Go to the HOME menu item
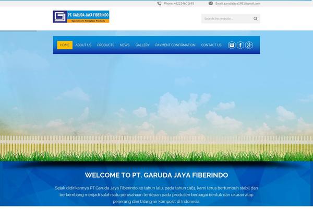 (65, 45)
